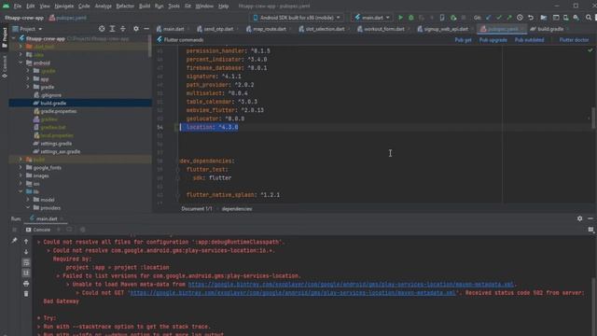Click the project structure folder icon in toolbar
The image size is (597, 336).
tap(543, 18)
